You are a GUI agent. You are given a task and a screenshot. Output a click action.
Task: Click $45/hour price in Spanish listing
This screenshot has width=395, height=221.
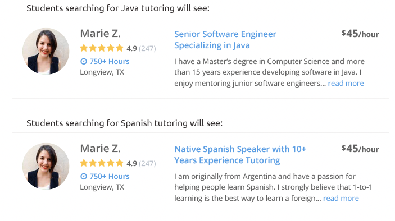click(360, 148)
